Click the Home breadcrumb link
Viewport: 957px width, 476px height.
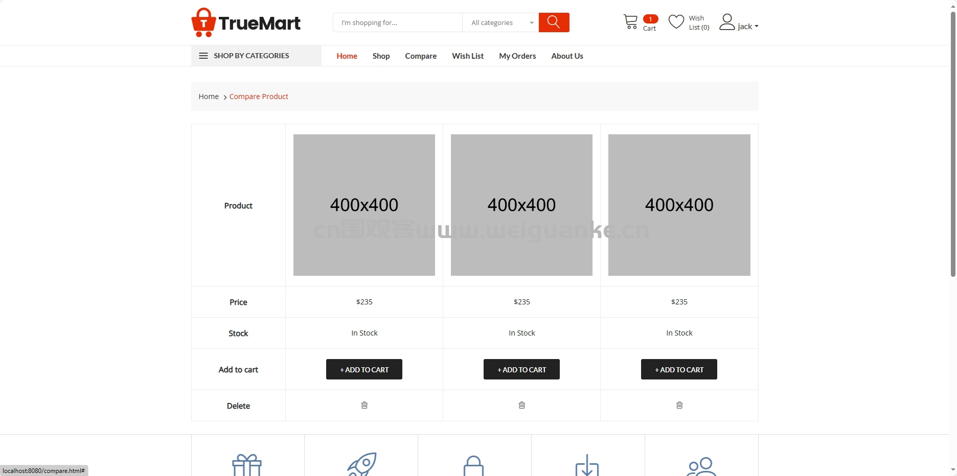[x=209, y=97]
